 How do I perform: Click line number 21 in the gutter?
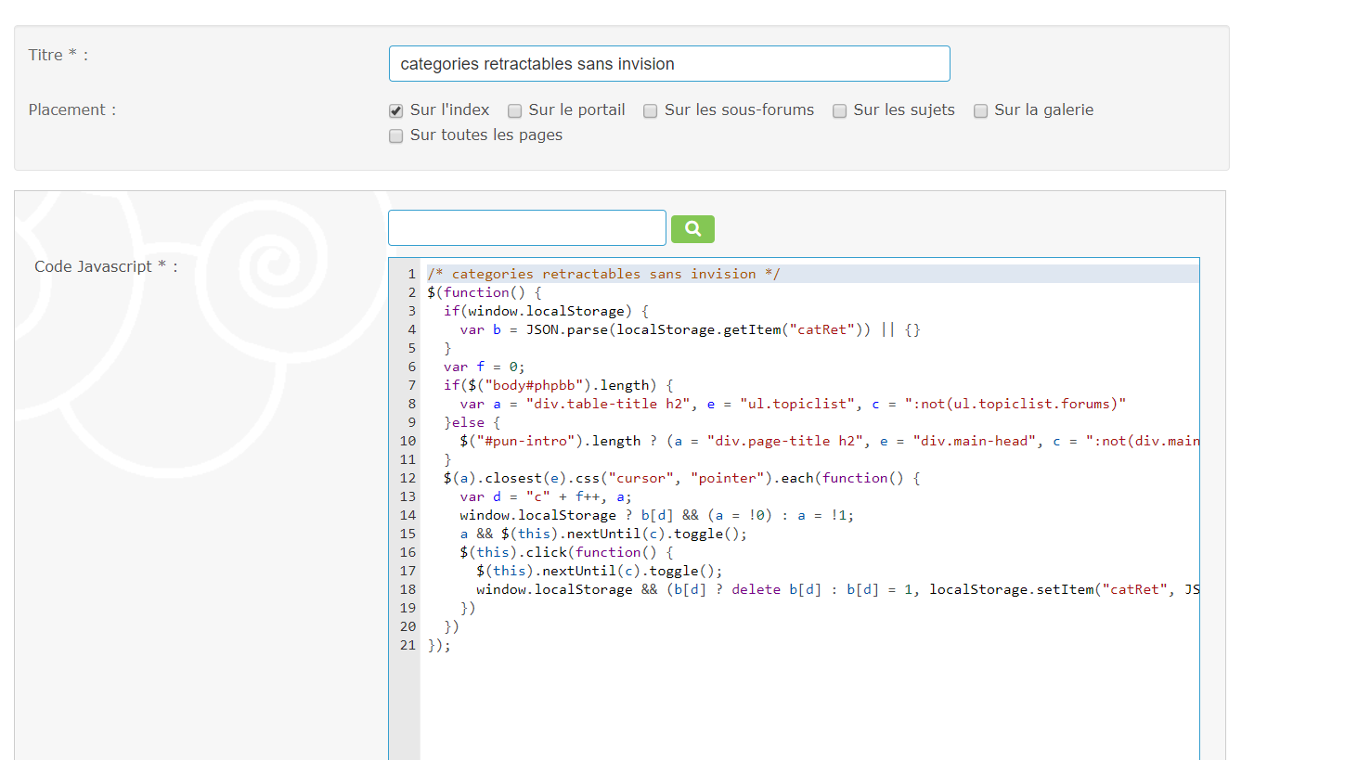407,645
